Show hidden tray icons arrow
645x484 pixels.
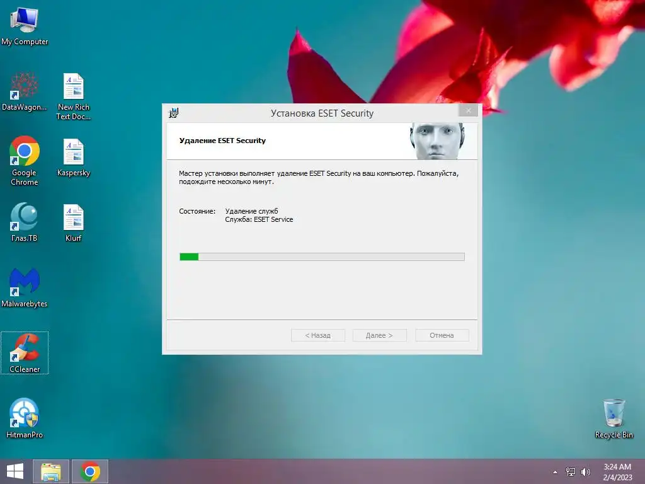pos(556,472)
